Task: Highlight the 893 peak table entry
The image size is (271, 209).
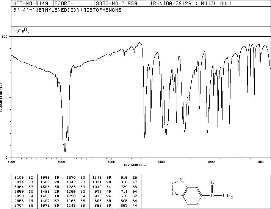Action: (103, 201)
